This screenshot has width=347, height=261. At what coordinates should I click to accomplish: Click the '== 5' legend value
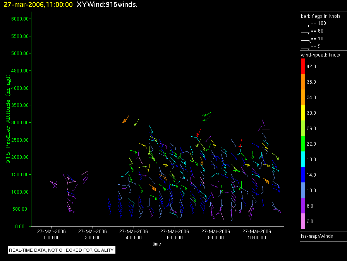pos(316,46)
